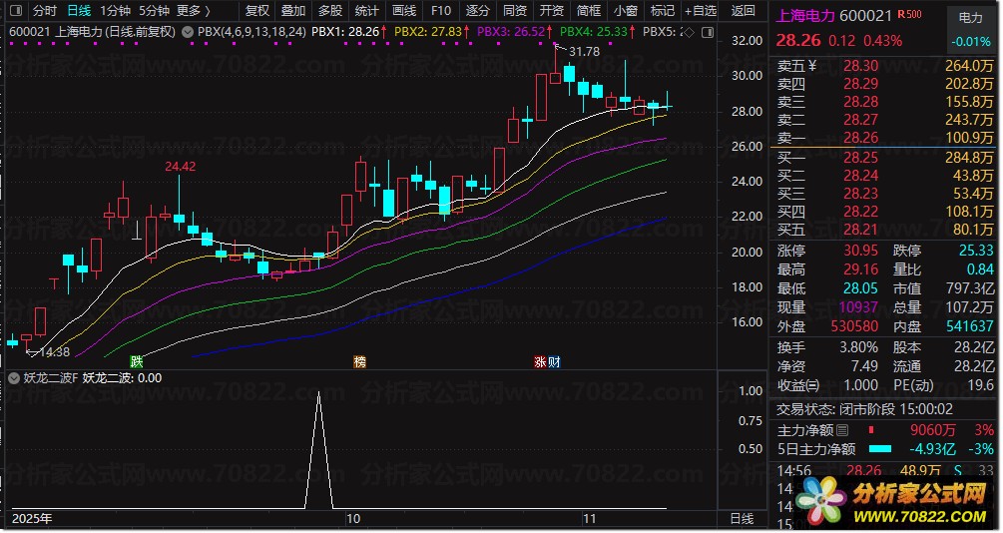Click 涨停 value 30.95

click(x=860, y=251)
